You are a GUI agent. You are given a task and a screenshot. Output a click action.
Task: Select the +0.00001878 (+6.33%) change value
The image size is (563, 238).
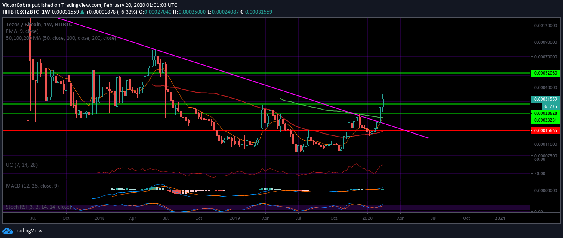[111, 12]
